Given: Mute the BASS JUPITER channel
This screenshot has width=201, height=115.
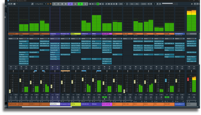Looking at the screenshot, I should tap(104, 67).
